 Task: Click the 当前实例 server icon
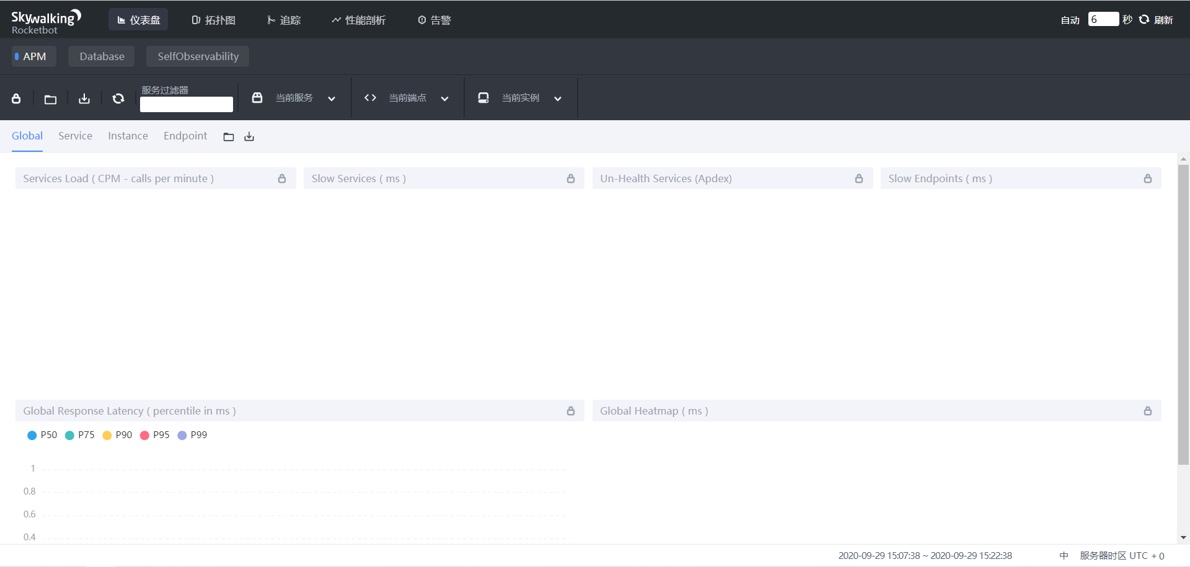click(483, 97)
